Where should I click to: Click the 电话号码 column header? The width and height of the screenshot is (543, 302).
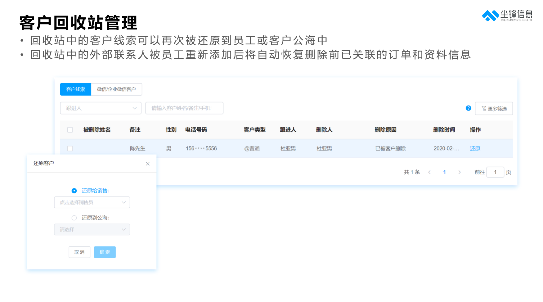(196, 130)
